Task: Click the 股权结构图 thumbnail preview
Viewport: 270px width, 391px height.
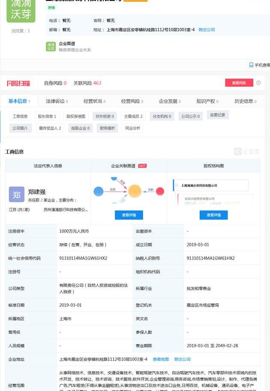Action: click(213, 192)
